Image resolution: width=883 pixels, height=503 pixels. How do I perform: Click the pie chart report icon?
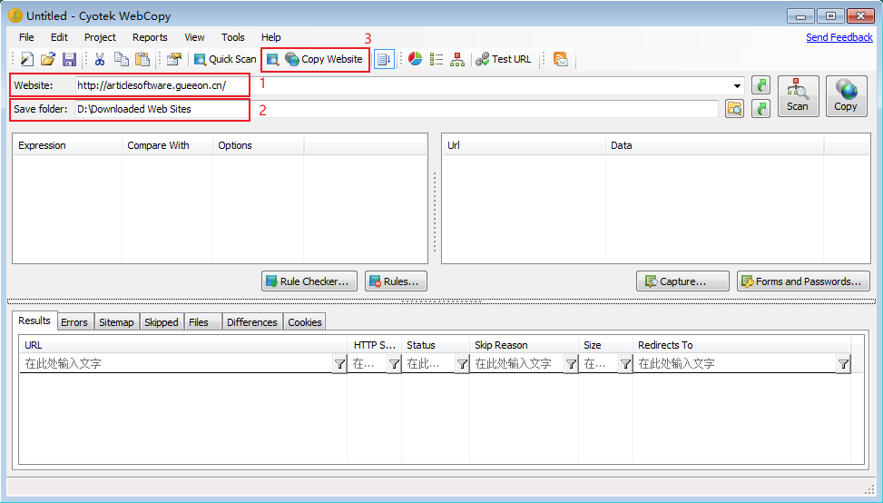tap(415, 59)
